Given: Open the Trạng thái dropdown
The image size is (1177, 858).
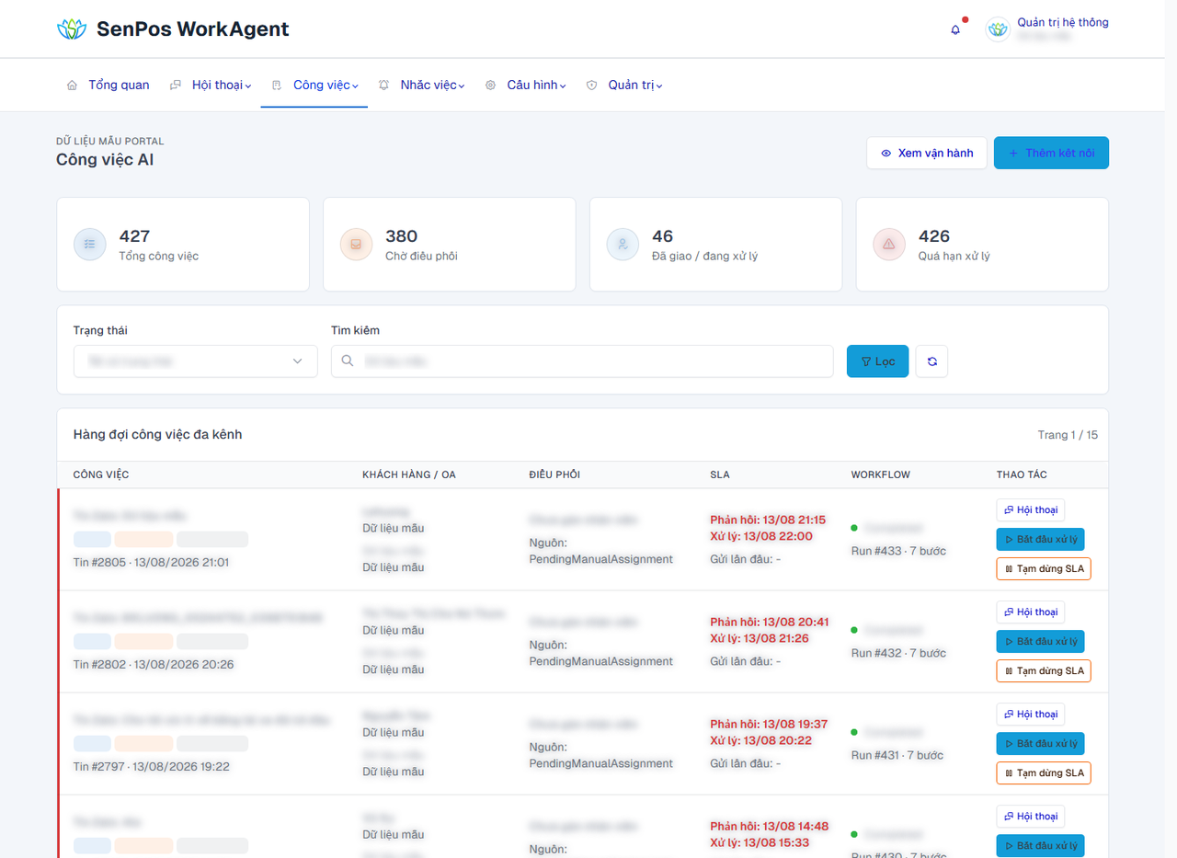Looking at the screenshot, I should coord(196,361).
